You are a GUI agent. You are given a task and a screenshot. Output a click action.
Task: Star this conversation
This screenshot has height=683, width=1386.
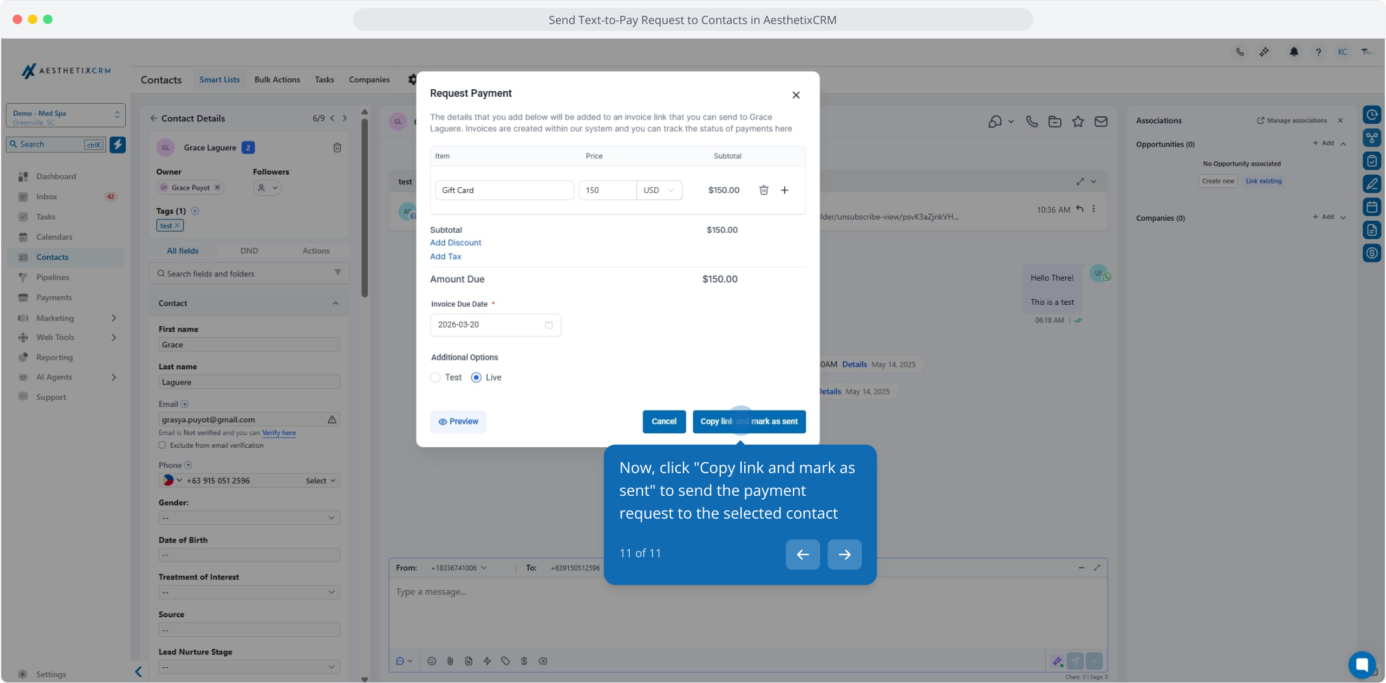tap(1077, 121)
